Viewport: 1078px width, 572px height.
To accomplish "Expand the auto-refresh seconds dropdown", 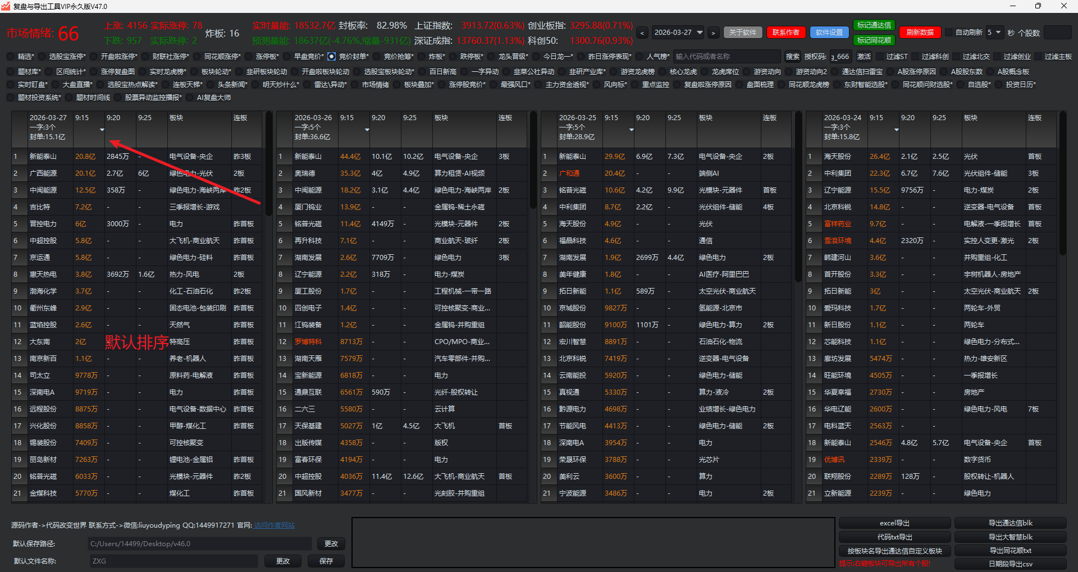I will click(998, 33).
